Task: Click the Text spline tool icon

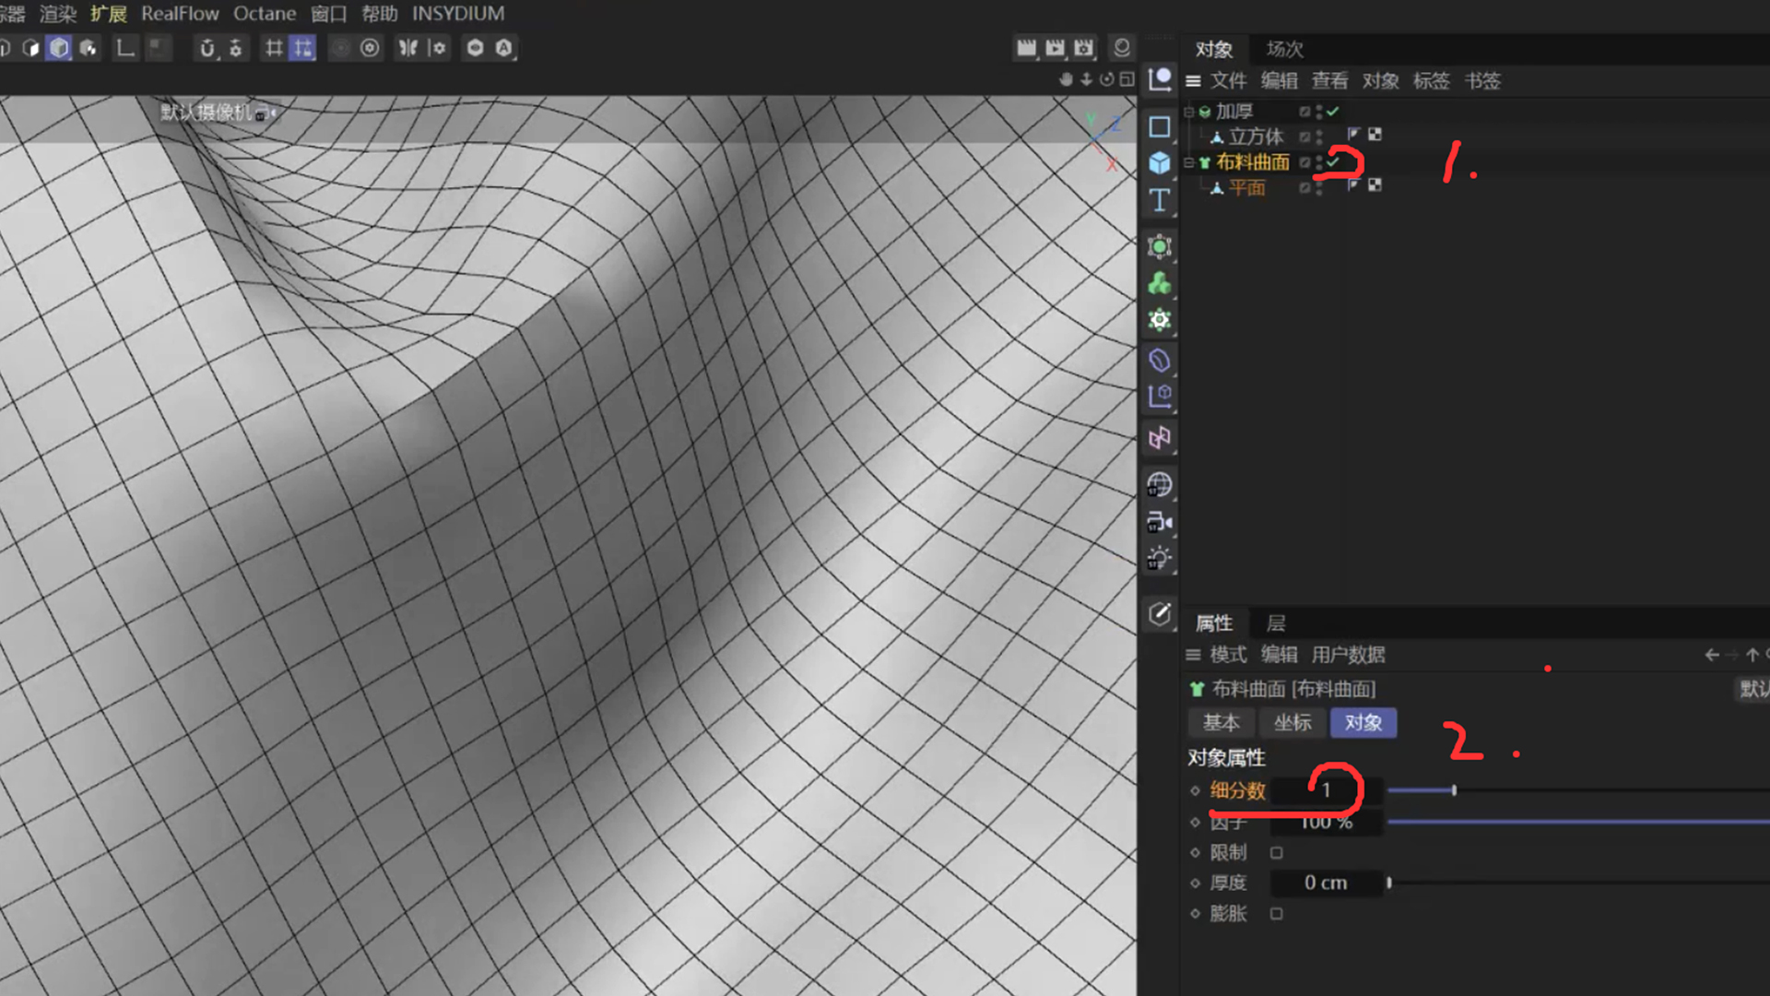Action: click(x=1160, y=200)
